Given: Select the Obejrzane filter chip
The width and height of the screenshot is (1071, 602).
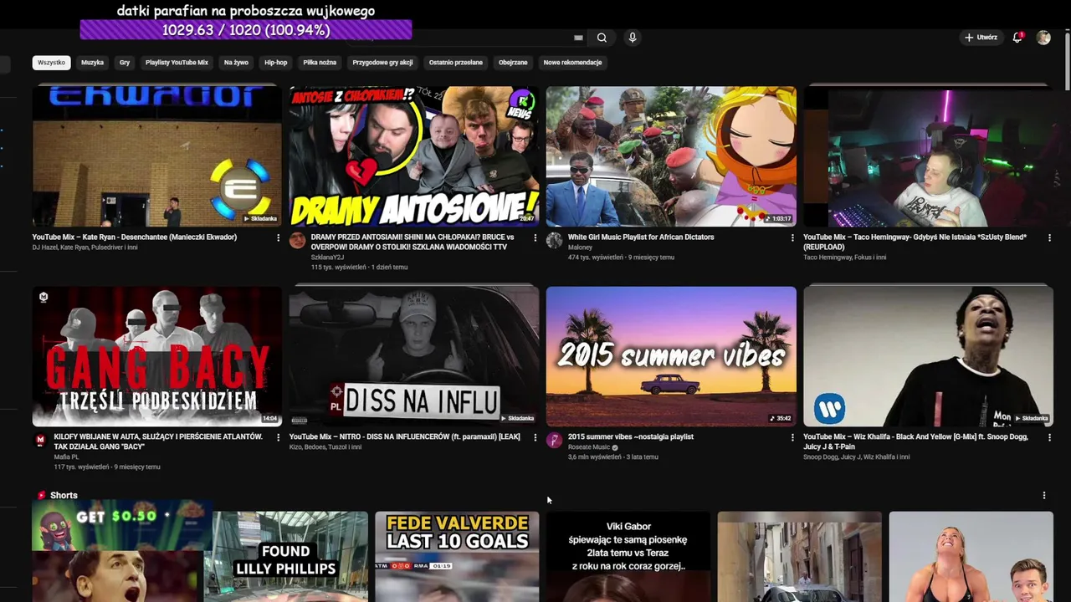Looking at the screenshot, I should coord(513,63).
